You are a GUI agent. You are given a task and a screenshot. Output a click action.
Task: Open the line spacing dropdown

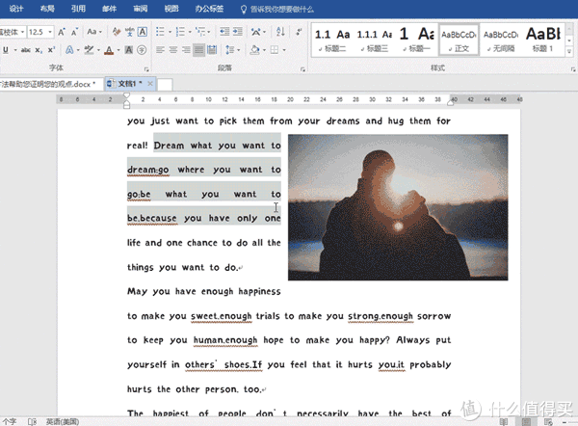click(x=240, y=50)
